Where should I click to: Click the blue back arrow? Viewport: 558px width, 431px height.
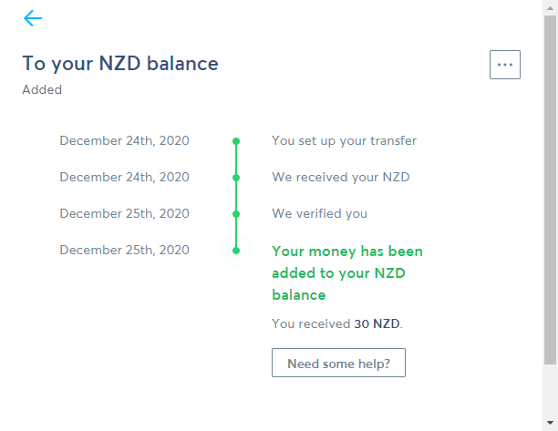[x=33, y=18]
